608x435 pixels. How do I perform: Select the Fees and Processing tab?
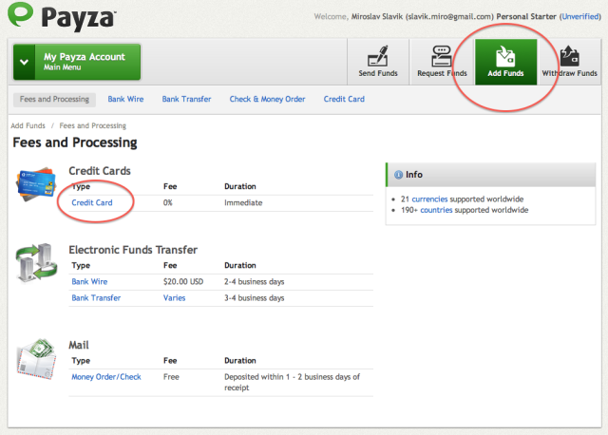pyautogui.click(x=55, y=99)
